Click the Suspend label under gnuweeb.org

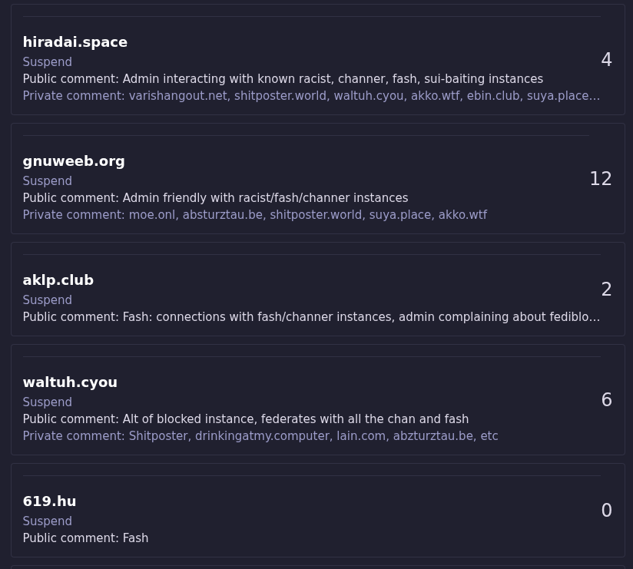point(48,181)
